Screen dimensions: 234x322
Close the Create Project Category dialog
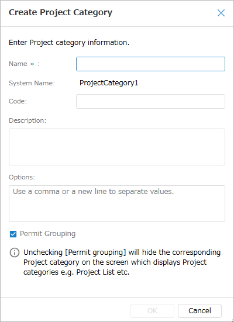[x=221, y=13]
